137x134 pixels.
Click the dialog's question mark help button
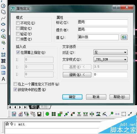pyautogui.click(x=116, y=7)
